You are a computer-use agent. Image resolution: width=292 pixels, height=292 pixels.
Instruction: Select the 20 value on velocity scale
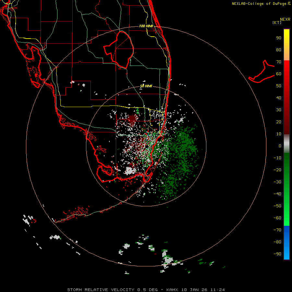click(x=279, y=122)
